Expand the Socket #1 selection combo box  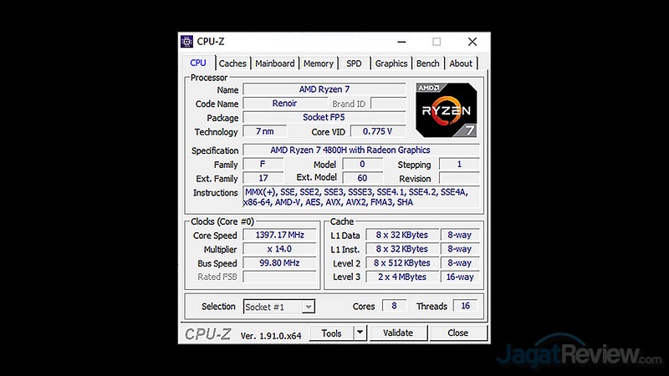point(279,307)
